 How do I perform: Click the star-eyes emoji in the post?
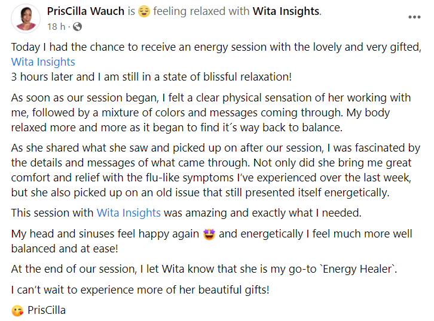(209, 234)
